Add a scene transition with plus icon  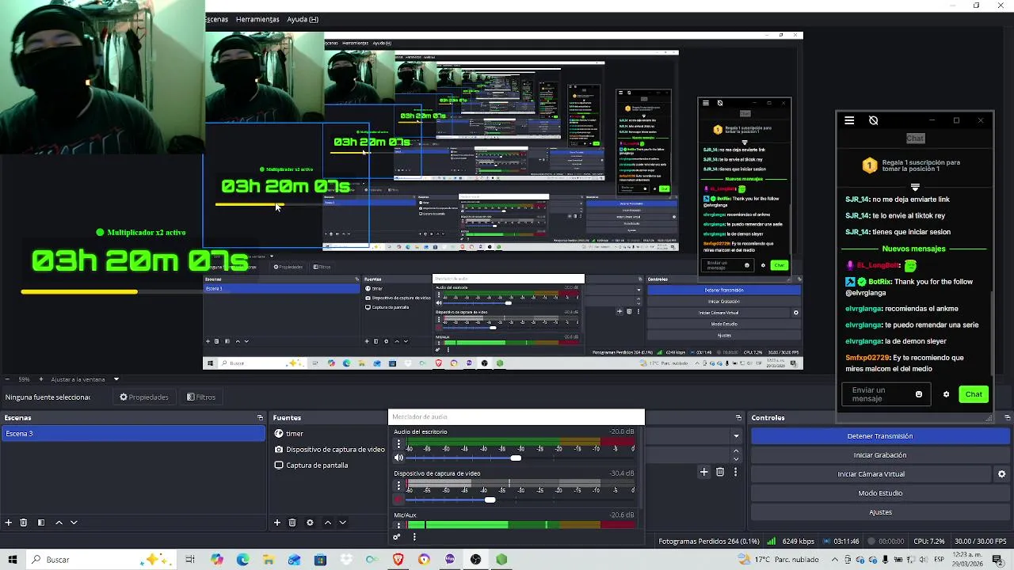click(703, 472)
